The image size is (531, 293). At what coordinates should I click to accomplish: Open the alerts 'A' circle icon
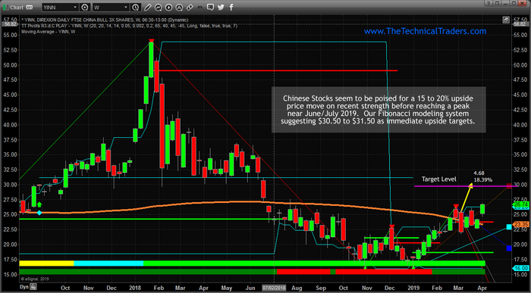(179, 7)
